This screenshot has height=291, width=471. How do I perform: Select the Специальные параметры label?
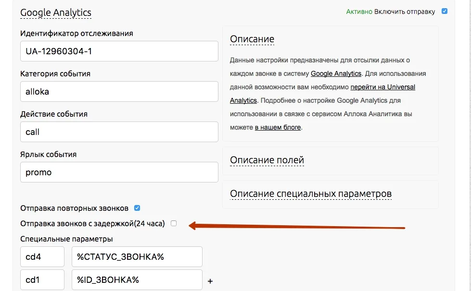(66, 239)
